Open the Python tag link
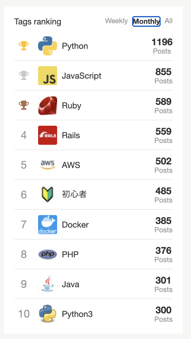 pyautogui.click(x=75, y=46)
